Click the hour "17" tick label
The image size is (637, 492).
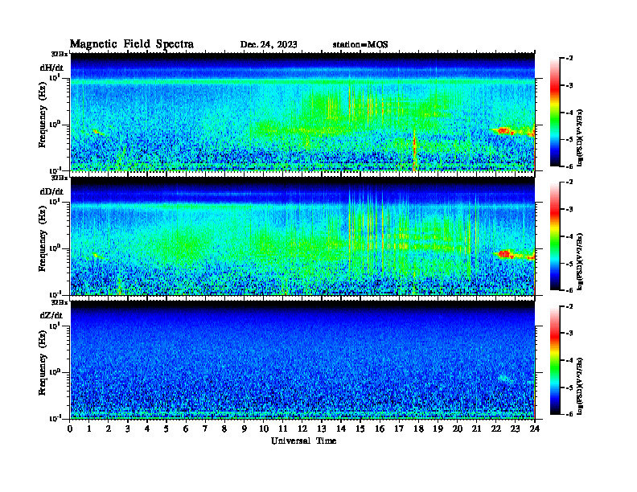point(399,429)
